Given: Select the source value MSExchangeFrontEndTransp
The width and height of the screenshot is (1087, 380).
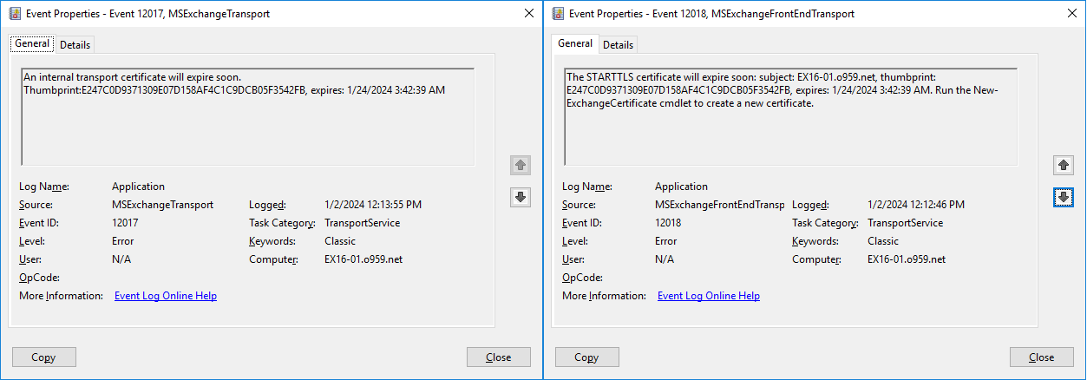Looking at the screenshot, I should pyautogui.click(x=719, y=205).
